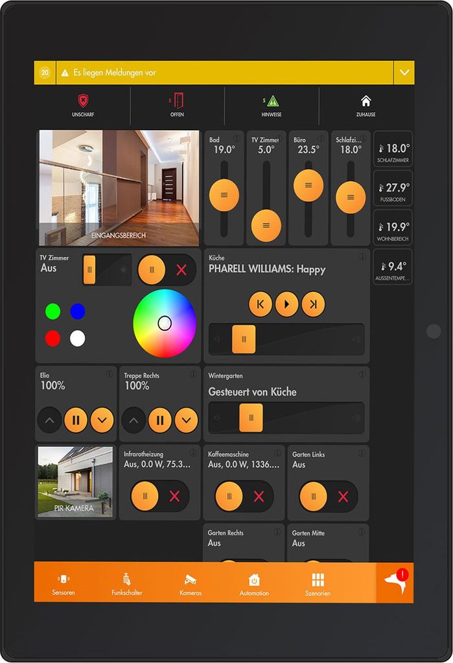Open the Funkschalter section

tap(126, 585)
